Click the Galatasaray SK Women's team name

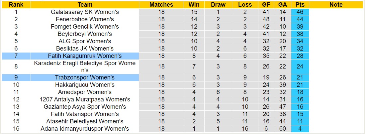coord(85,12)
